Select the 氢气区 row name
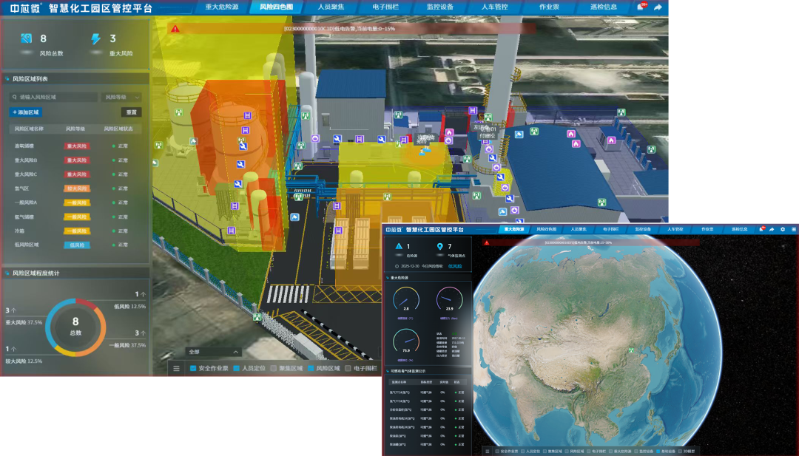The image size is (799, 456). pyautogui.click(x=21, y=188)
